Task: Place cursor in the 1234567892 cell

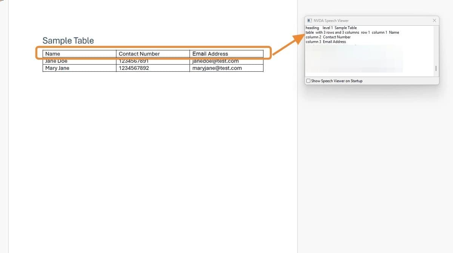Action: 134,68
